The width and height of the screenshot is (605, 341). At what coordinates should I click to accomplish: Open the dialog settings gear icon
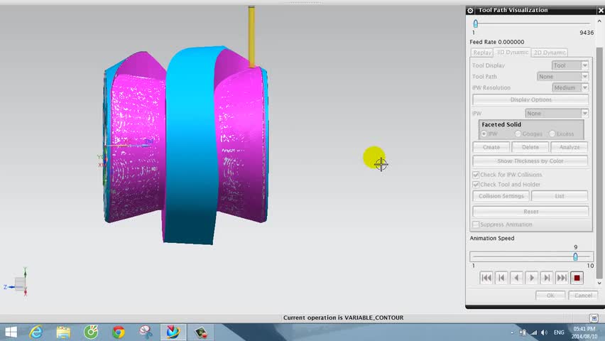tap(470, 11)
